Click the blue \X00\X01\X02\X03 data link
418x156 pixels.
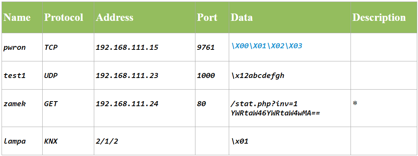point(266,46)
